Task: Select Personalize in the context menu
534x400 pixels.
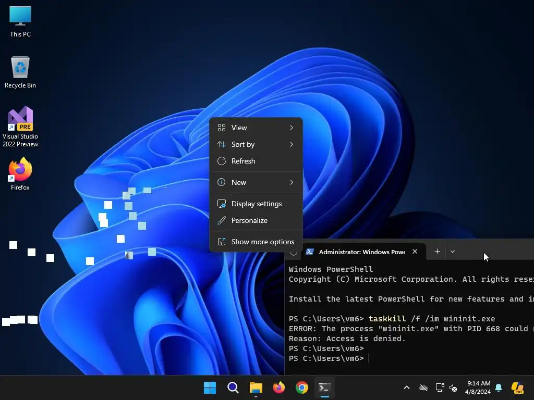Action: (256, 220)
